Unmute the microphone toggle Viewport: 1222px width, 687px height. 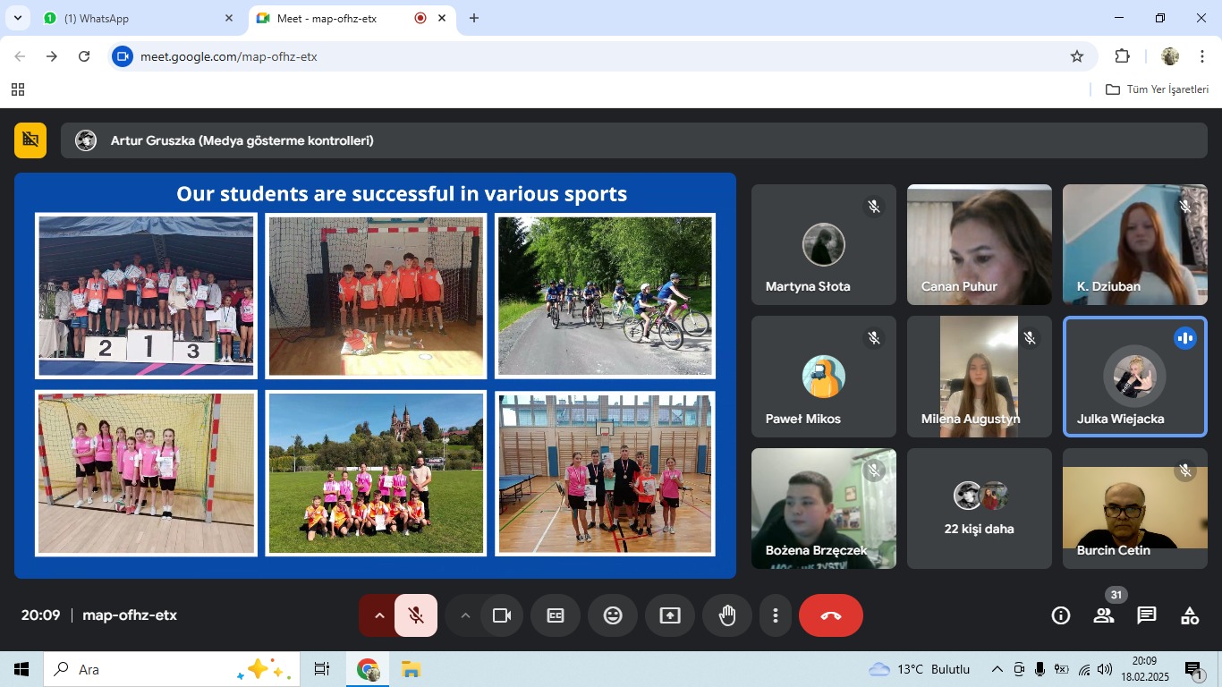point(416,615)
